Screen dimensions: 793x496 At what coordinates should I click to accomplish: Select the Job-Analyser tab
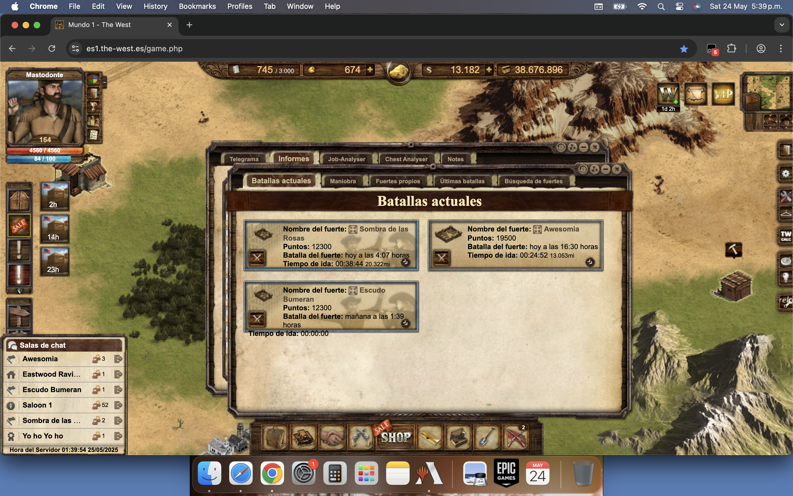point(346,159)
